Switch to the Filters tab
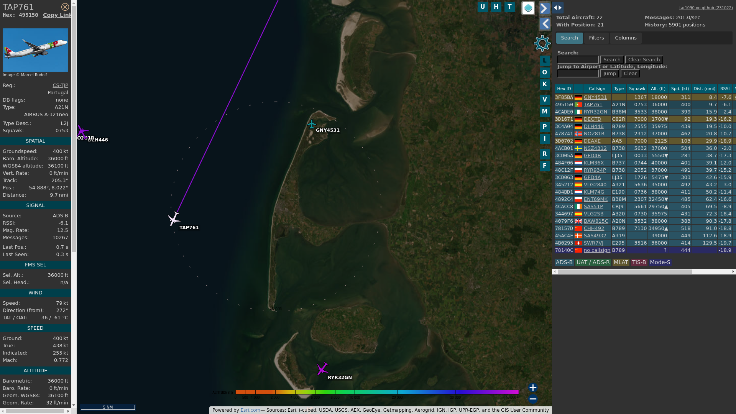736x414 pixels. point(596,38)
